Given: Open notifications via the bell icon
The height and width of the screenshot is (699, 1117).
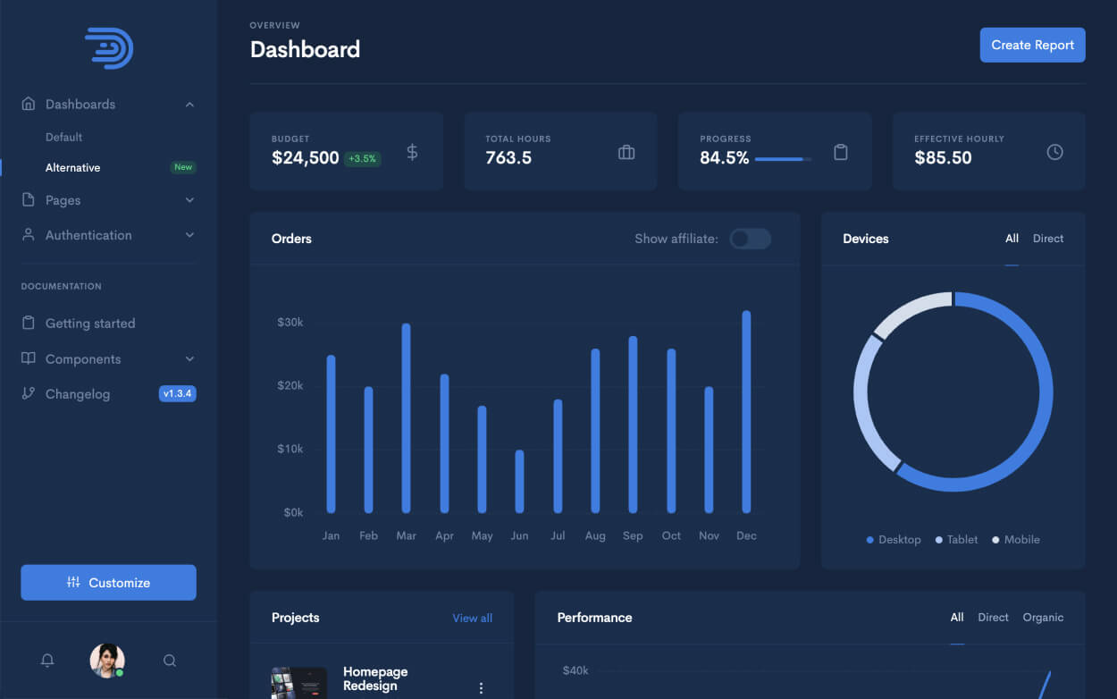Looking at the screenshot, I should pyautogui.click(x=47, y=661).
